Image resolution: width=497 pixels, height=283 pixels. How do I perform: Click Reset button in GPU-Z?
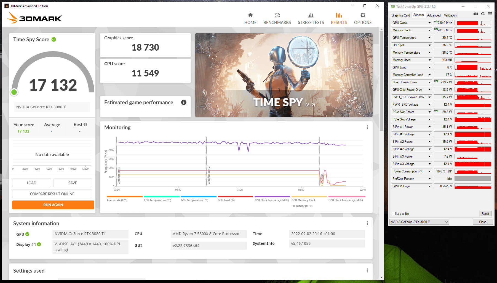(485, 214)
